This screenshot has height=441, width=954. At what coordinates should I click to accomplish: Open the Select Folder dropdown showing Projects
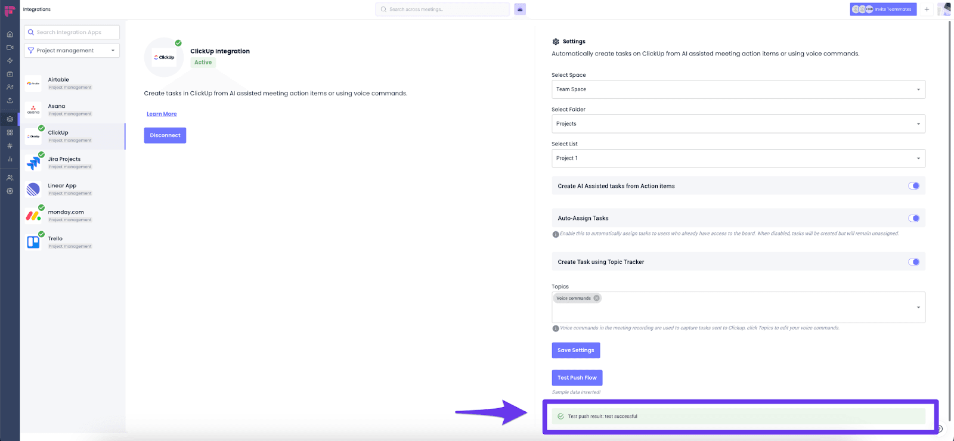click(x=738, y=124)
